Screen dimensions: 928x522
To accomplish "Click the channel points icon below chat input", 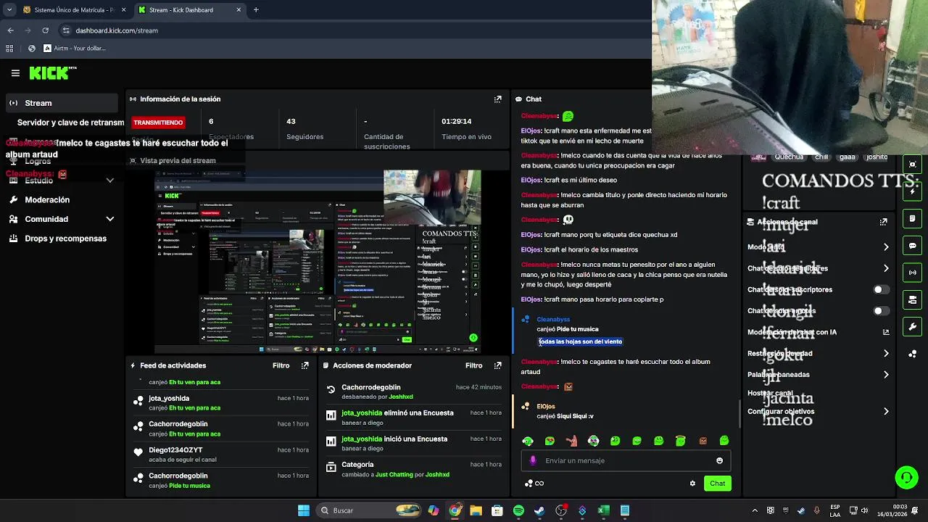I will [529, 484].
